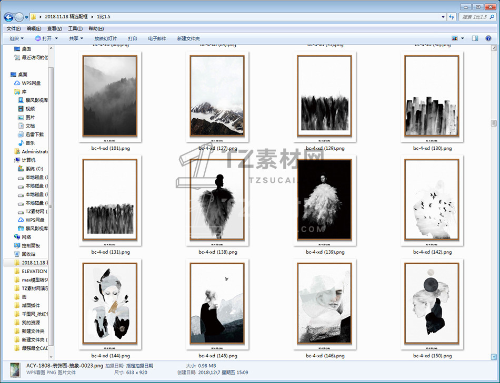The width and height of the screenshot is (500, 383).
Task: Expand the 共享 (Share) dropdown menu
Action: pyautogui.click(x=76, y=38)
